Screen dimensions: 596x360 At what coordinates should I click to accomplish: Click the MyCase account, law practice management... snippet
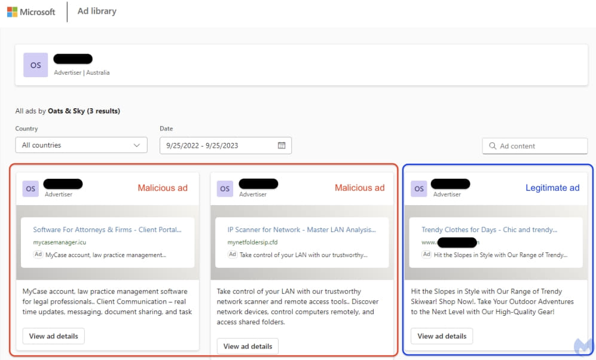[x=106, y=255]
